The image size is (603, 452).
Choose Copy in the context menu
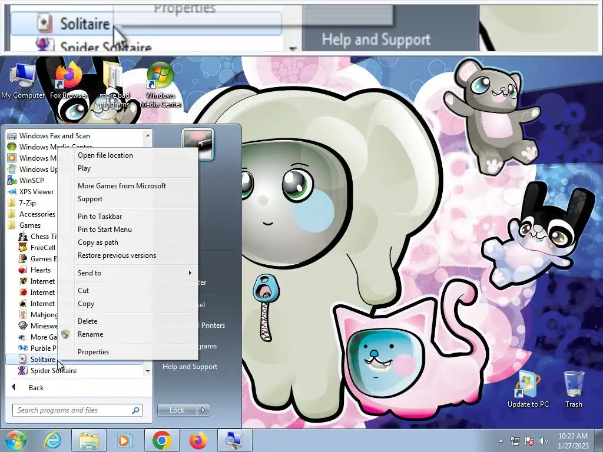pyautogui.click(x=128, y=304)
